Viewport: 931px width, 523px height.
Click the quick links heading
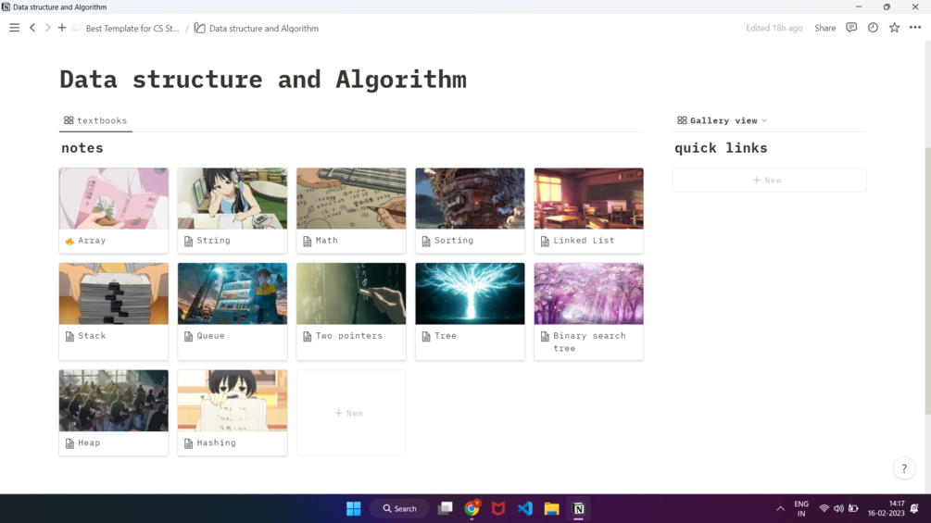(x=720, y=148)
